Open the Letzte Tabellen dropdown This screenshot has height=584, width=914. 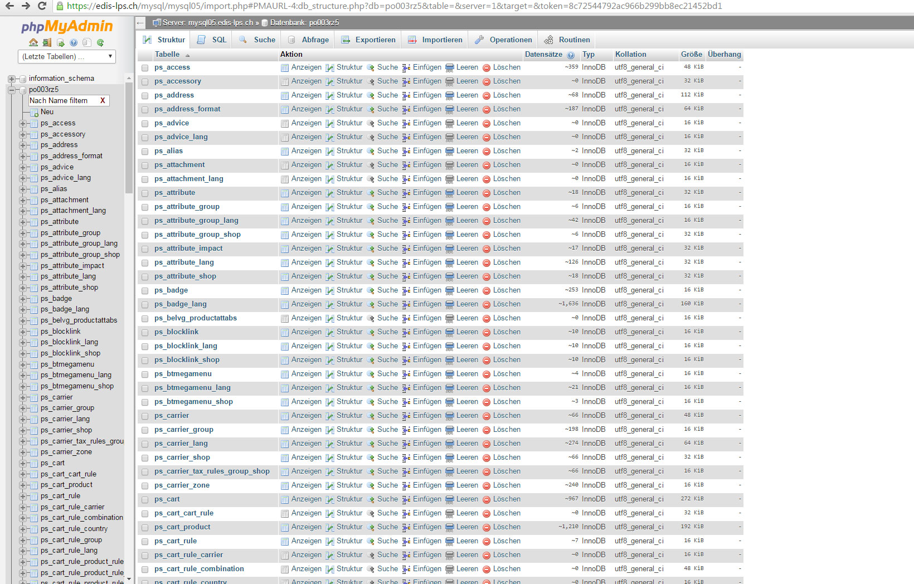(x=67, y=56)
